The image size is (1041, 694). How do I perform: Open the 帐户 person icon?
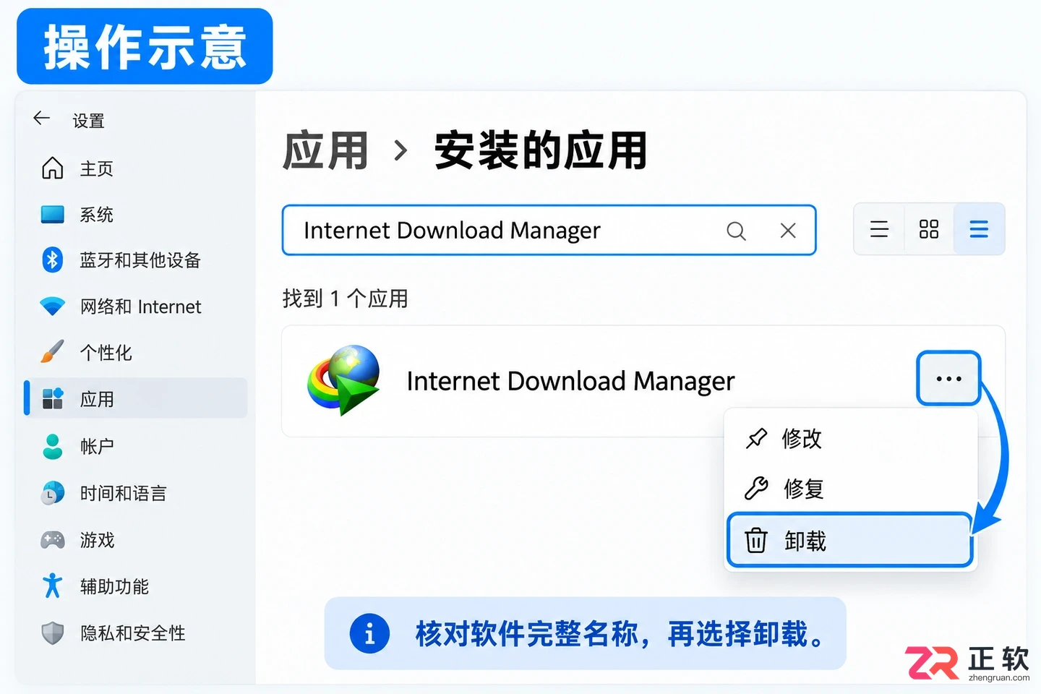pyautogui.click(x=52, y=446)
